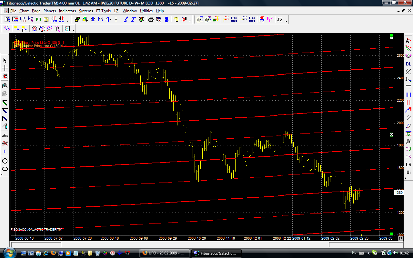This screenshot has width=413, height=258.
Task: Expand dropdown arrow next to JZ button
Action: pos(286,21)
